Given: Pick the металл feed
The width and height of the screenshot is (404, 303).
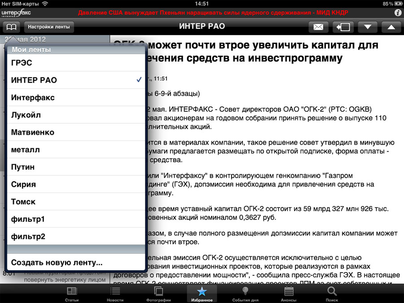Looking at the screenshot, I should pos(76,149).
